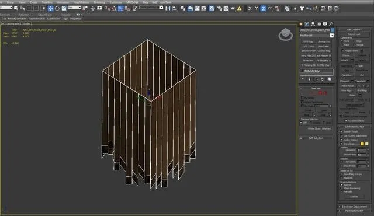The image size is (374, 216).
Task: Select the Scale transform tool
Action: (64, 8)
